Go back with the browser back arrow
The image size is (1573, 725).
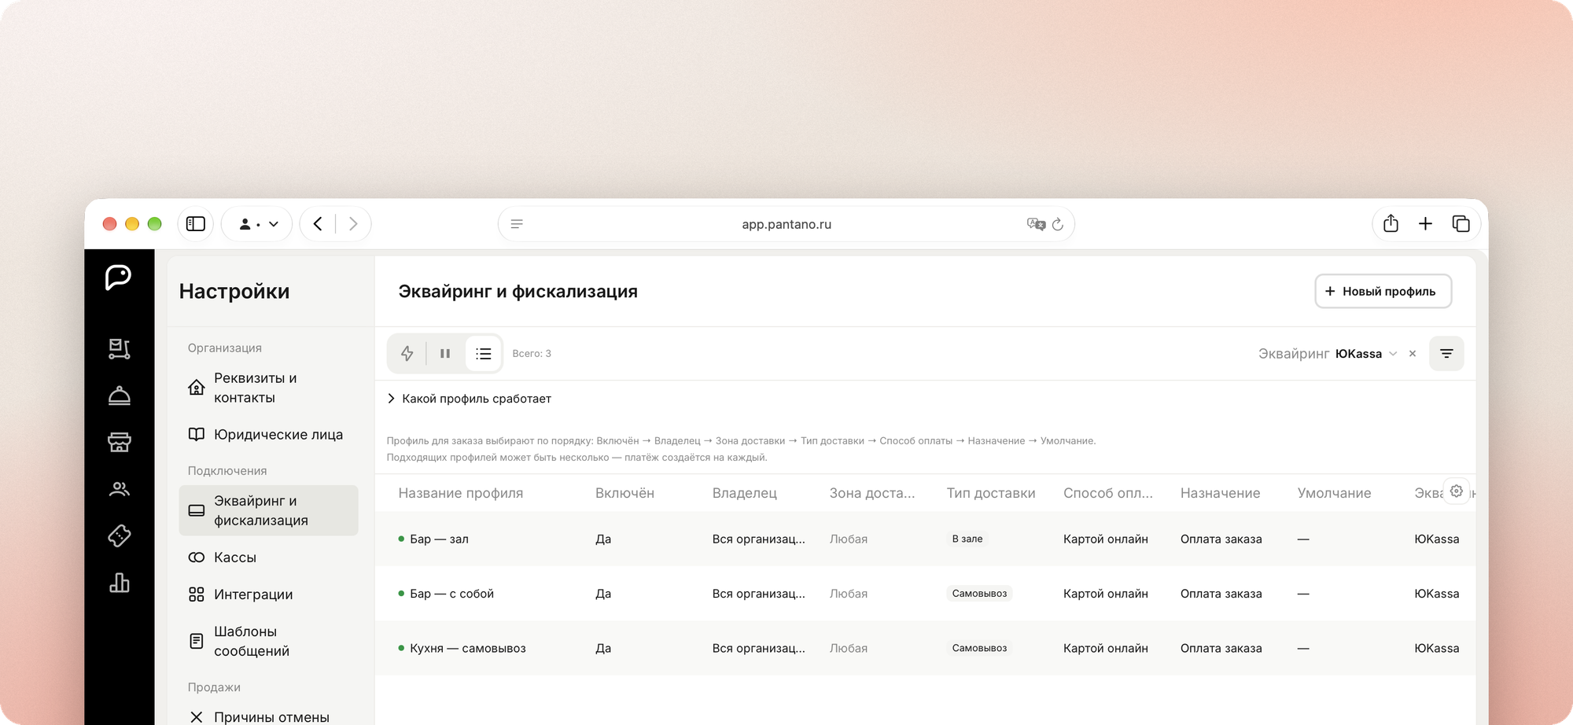[318, 224]
